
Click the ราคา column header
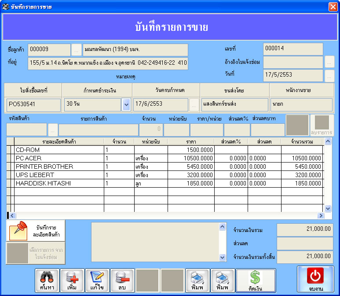coord(191,141)
